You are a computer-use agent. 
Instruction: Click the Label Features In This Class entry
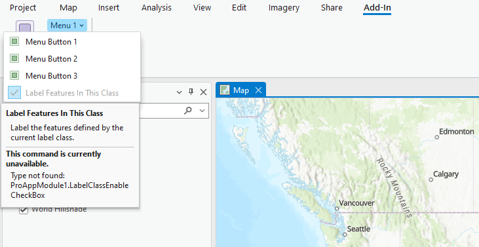(72, 93)
